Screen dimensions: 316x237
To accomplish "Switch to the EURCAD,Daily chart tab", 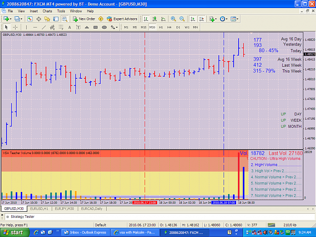I will (92, 209).
